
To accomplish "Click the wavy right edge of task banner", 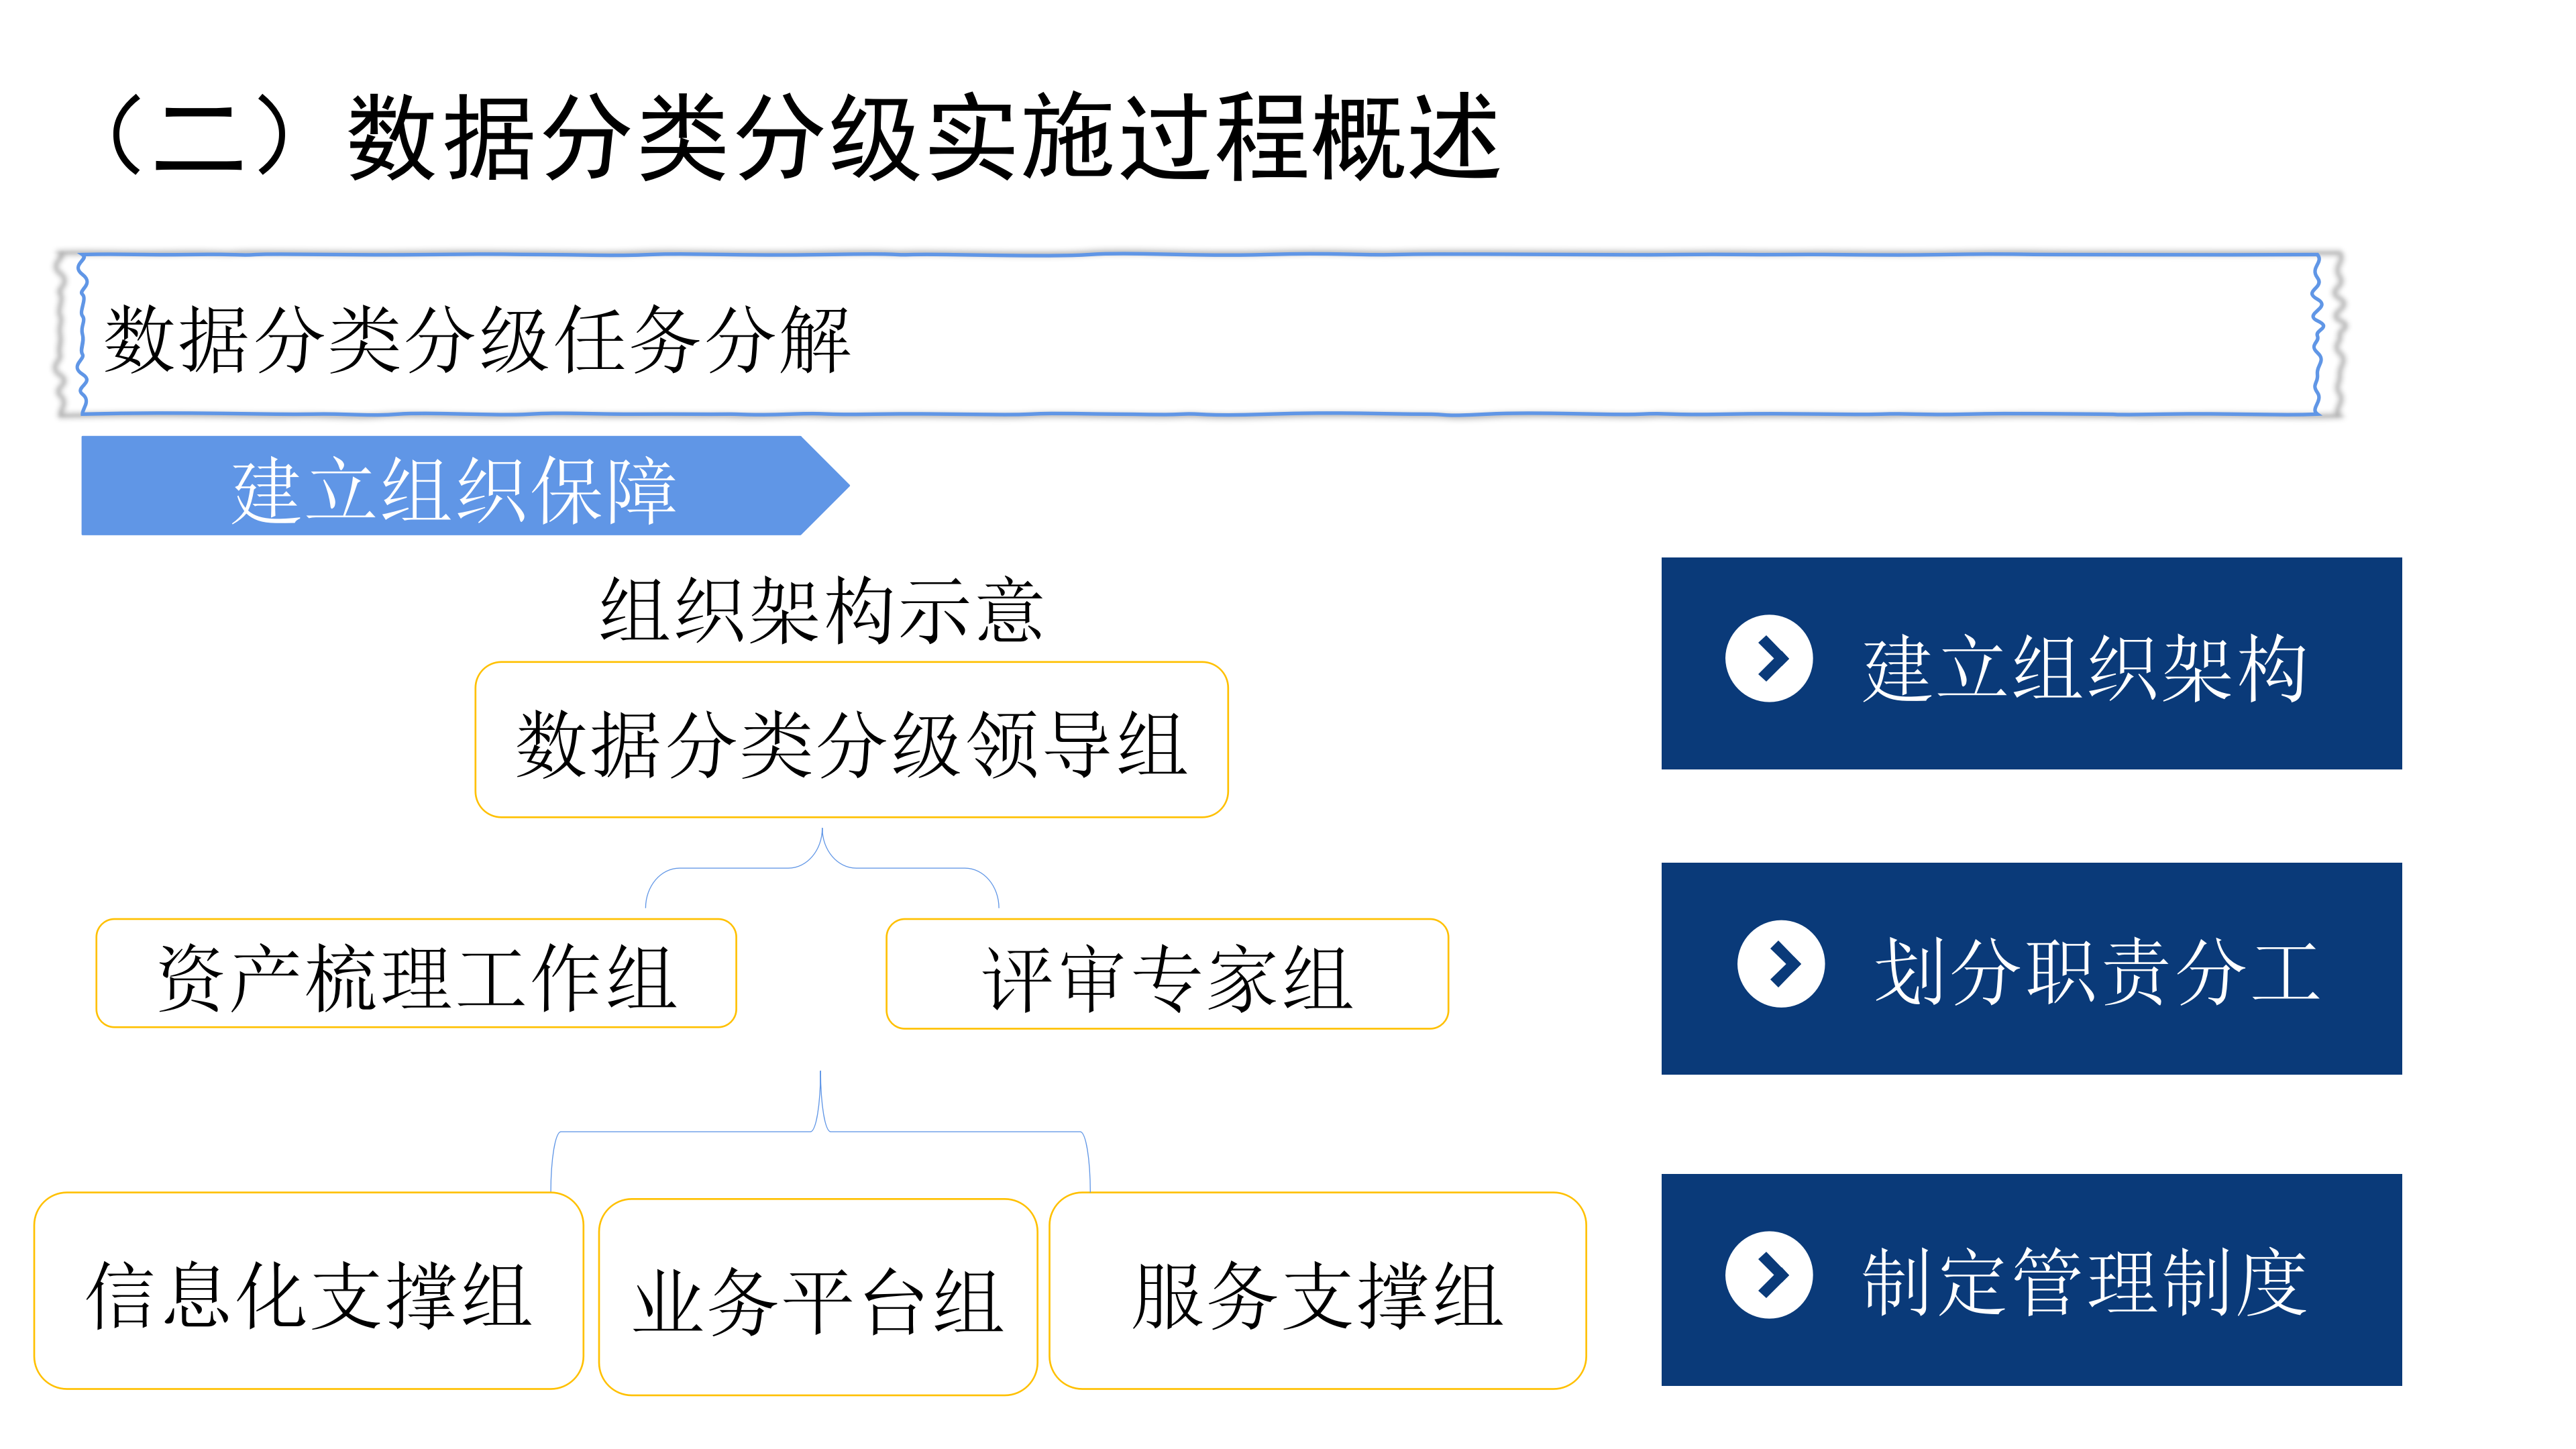I will (x=2328, y=335).
